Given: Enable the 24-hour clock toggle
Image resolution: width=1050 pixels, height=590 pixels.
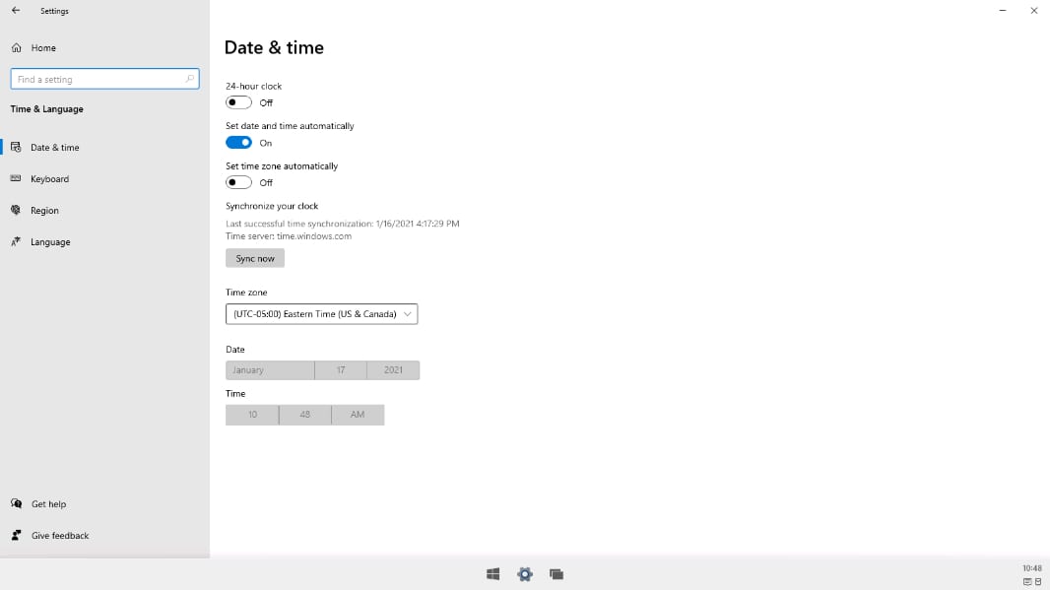Looking at the screenshot, I should [238, 102].
